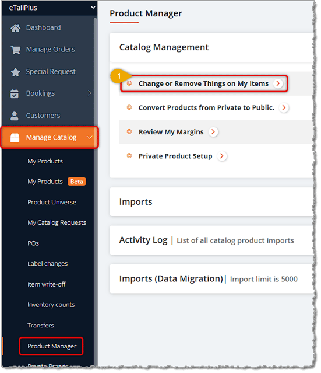Click arrow icon beside Convert Products from Private

[x=284, y=107]
